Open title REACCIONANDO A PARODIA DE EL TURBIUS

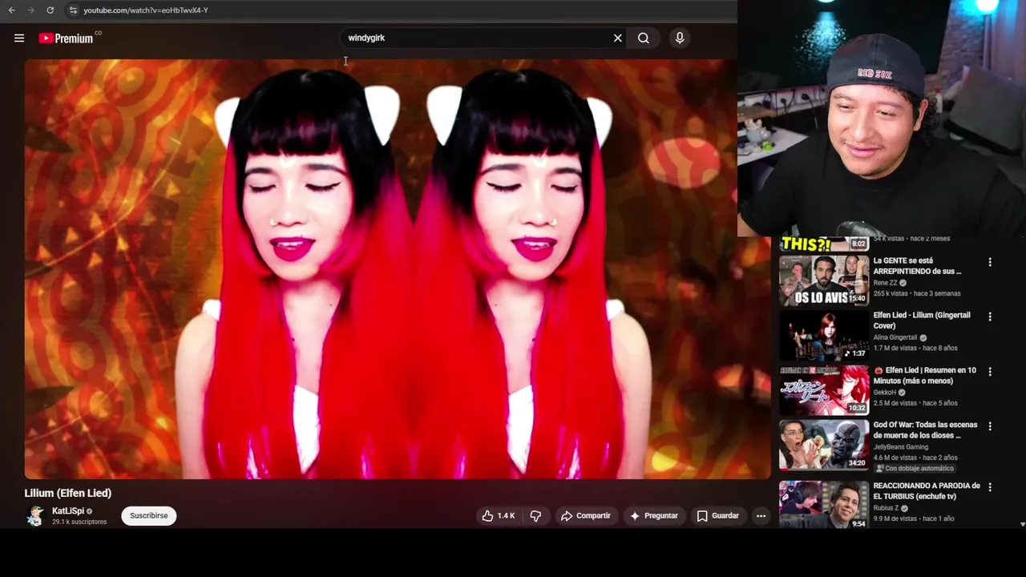pos(927,491)
